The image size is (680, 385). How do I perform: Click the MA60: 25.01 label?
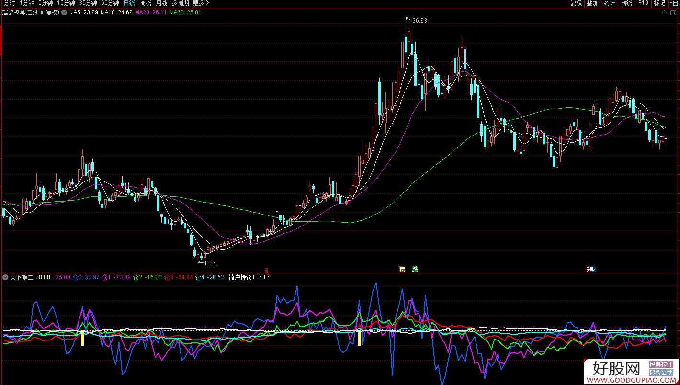click(x=185, y=12)
